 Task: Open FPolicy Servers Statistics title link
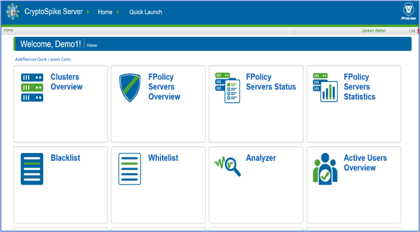click(x=359, y=86)
